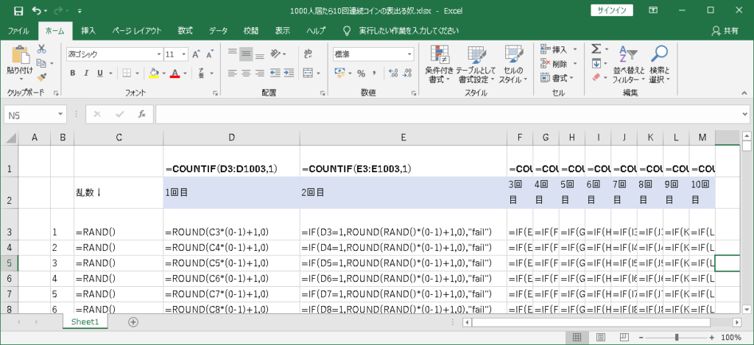754x345 pixels.
Task: Click the AutoSum sigma icon
Action: [596, 49]
